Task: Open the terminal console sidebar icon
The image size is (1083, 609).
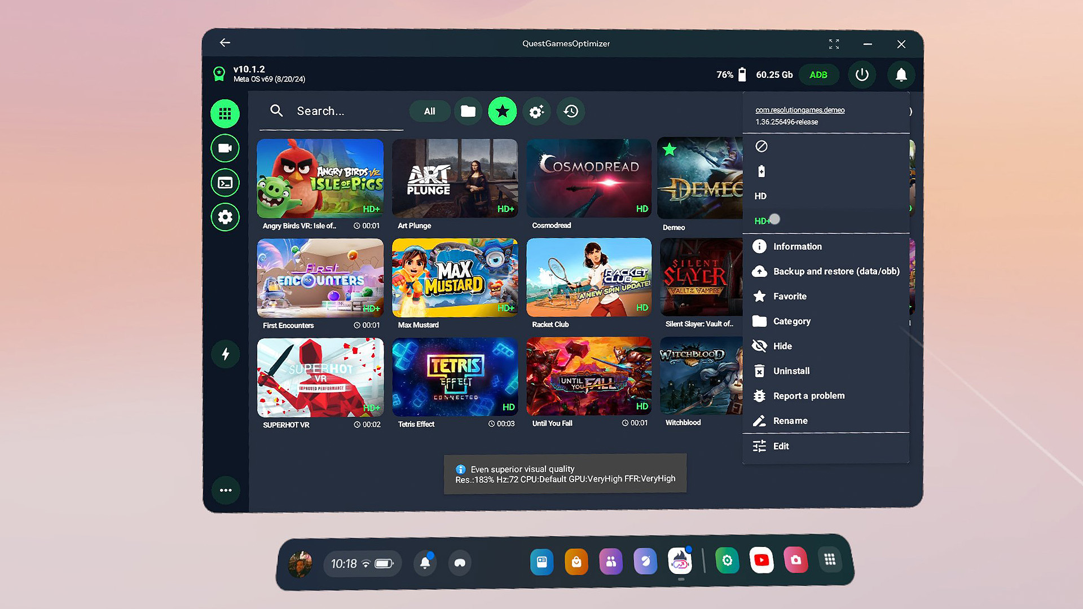Action: point(225,183)
